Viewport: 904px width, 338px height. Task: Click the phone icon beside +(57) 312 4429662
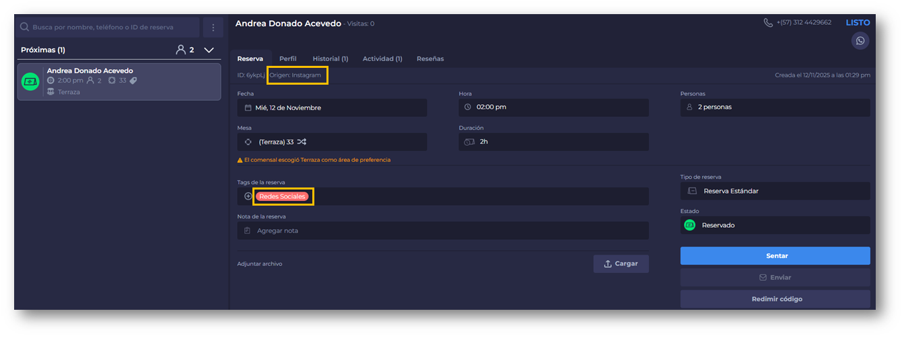[768, 23]
